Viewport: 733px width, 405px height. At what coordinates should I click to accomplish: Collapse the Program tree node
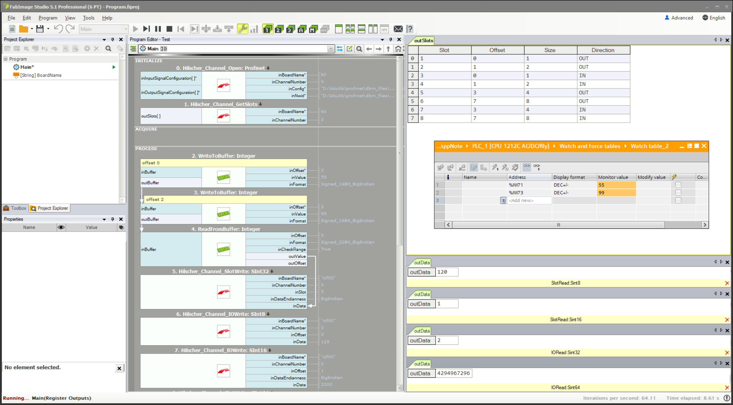(x=6, y=59)
